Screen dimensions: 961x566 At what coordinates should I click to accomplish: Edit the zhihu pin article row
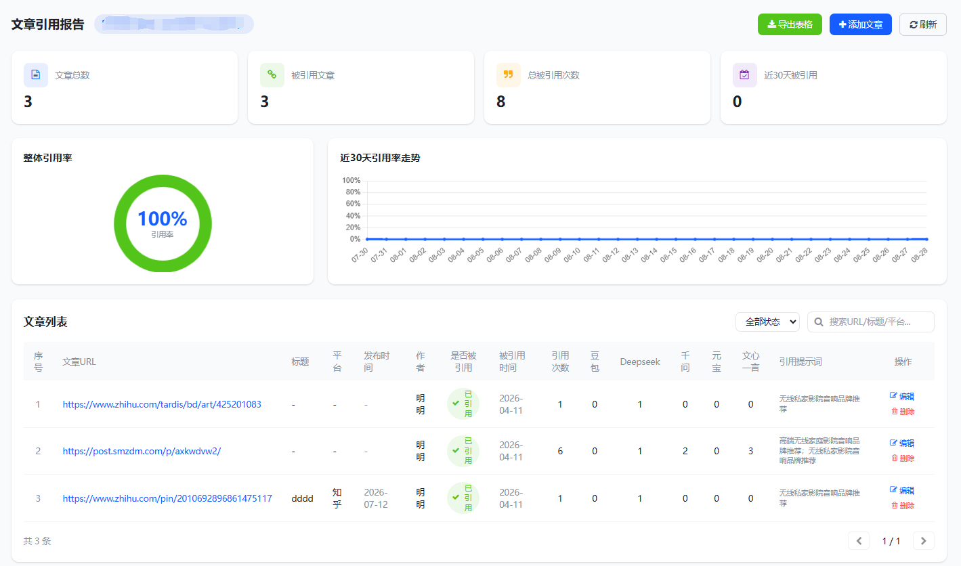pos(902,490)
